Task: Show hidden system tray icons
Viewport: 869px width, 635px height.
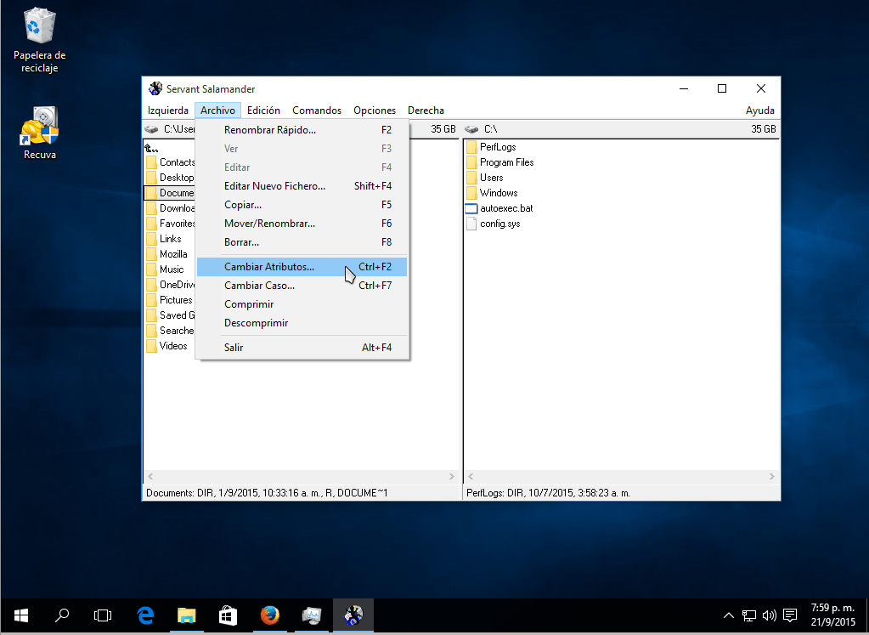Action: click(729, 615)
